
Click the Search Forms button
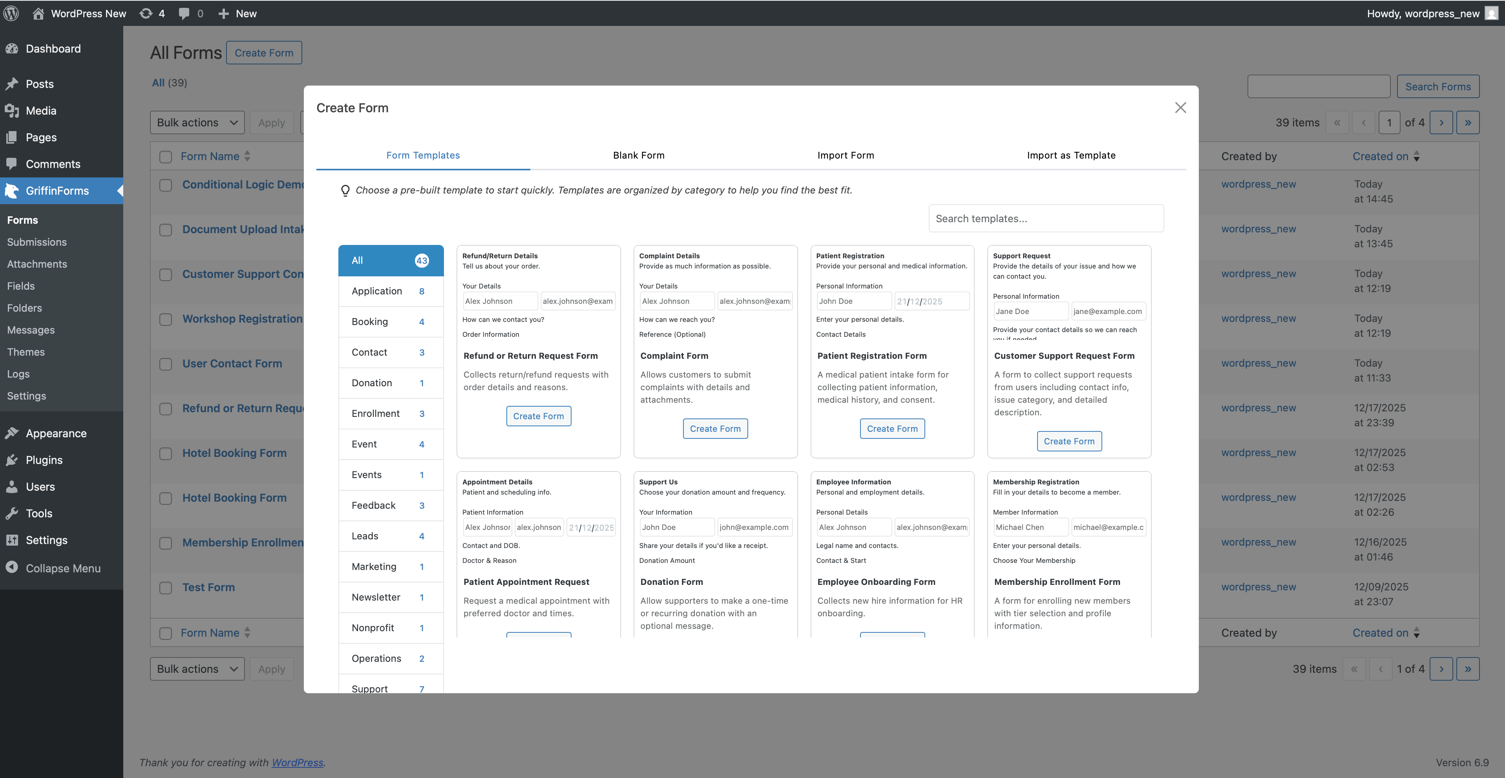(1438, 86)
